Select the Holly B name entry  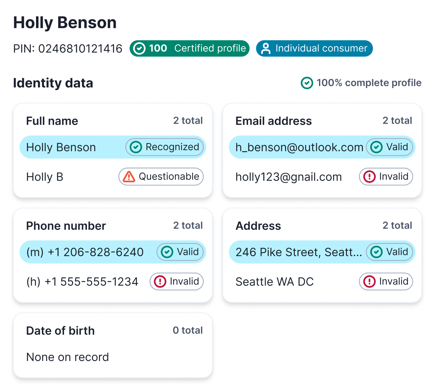click(x=45, y=177)
